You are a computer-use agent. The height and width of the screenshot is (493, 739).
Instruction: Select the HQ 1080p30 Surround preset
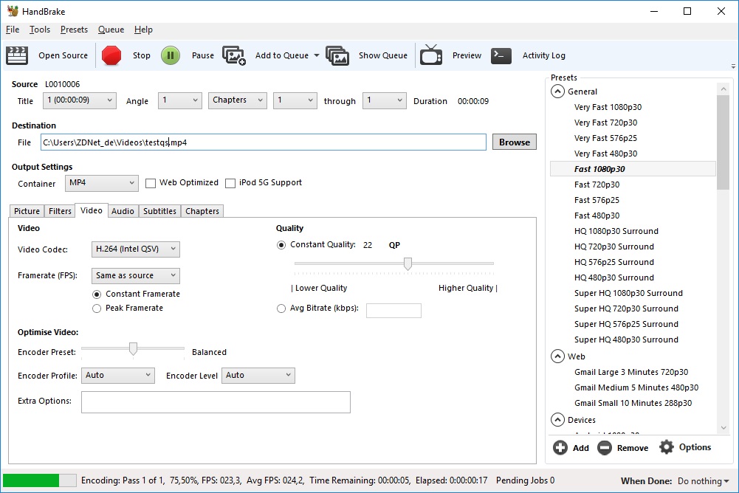tap(616, 231)
